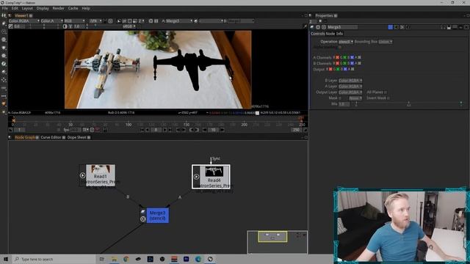
Task: Click the viewer gain slider
Action: (x=44, y=26)
